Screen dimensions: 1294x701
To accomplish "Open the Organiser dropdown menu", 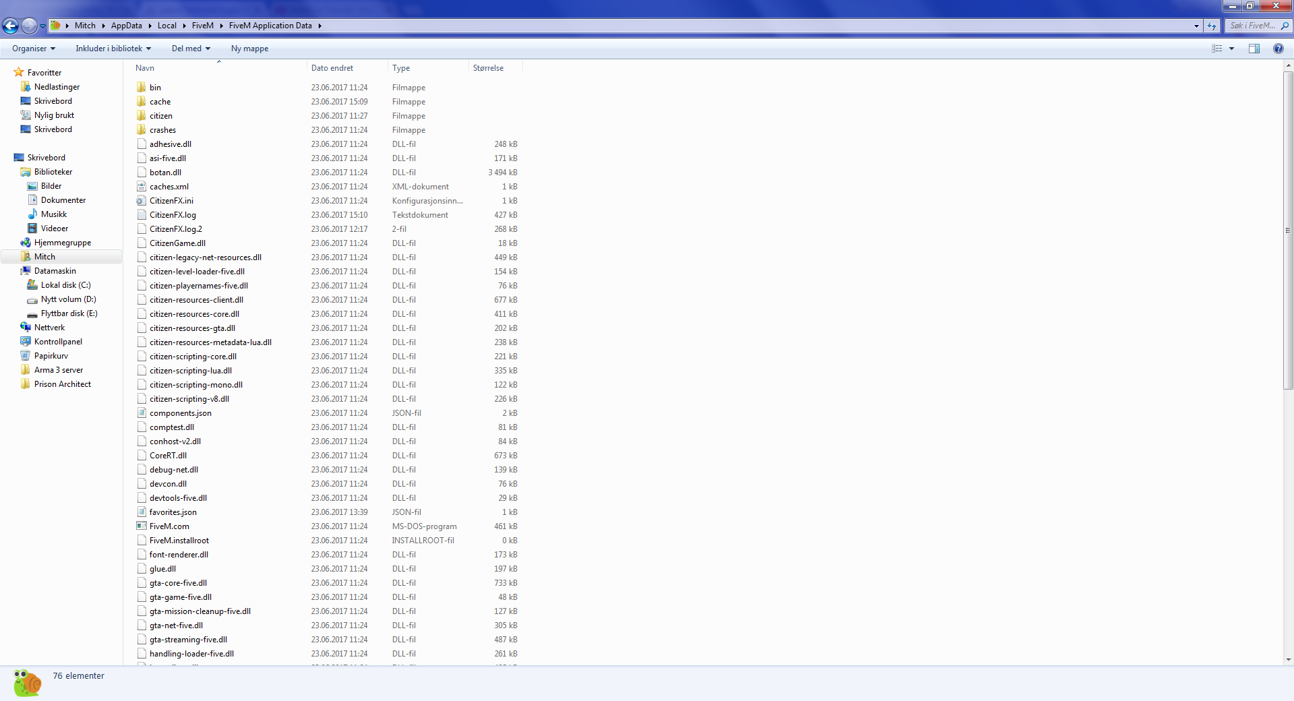I will coord(34,49).
